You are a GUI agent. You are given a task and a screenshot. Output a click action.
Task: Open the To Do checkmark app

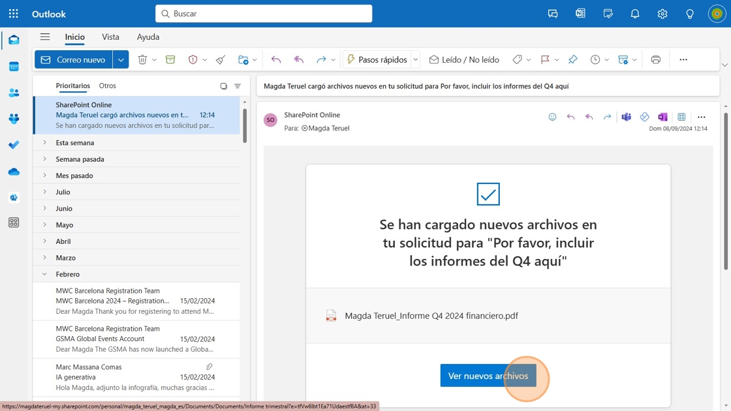point(14,145)
